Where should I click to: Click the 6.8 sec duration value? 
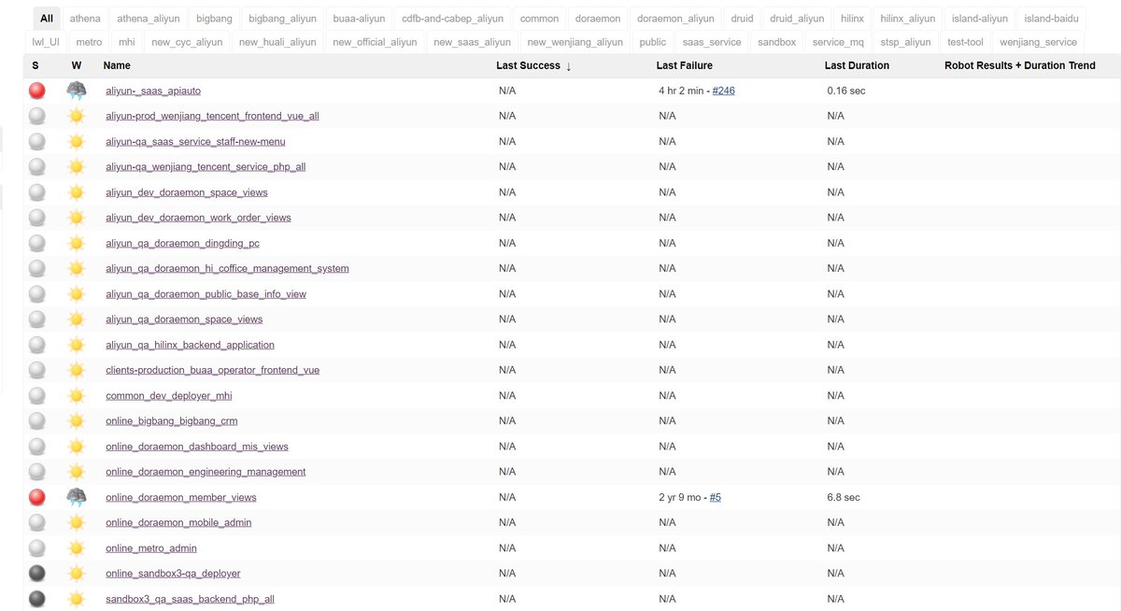click(x=844, y=497)
